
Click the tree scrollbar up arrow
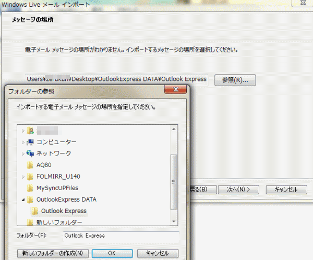(174, 129)
